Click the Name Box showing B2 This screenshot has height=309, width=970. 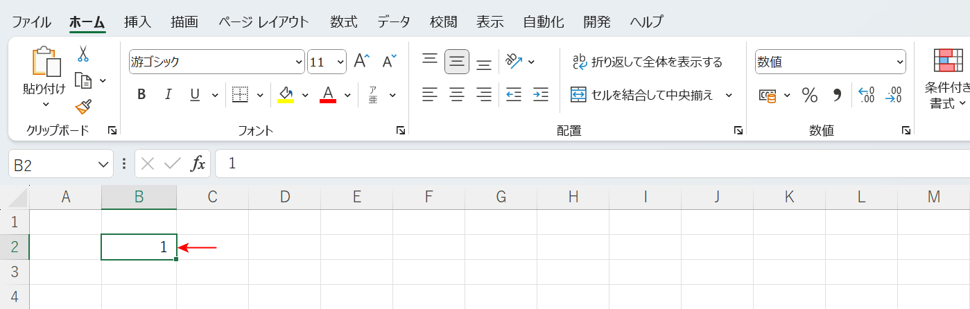click(x=52, y=164)
